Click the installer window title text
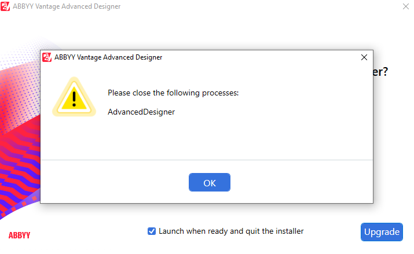The height and width of the screenshot is (254, 414). pyautogui.click(x=67, y=6)
